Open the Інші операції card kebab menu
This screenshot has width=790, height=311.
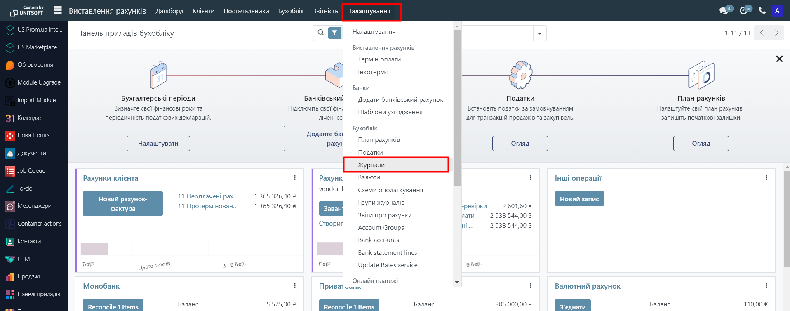pos(766,178)
